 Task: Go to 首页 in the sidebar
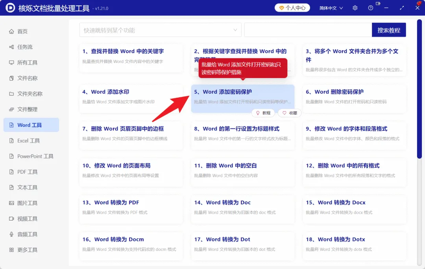click(31, 32)
